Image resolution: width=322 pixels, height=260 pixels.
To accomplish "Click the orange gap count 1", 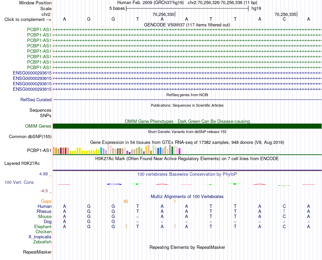I will [175, 201].
